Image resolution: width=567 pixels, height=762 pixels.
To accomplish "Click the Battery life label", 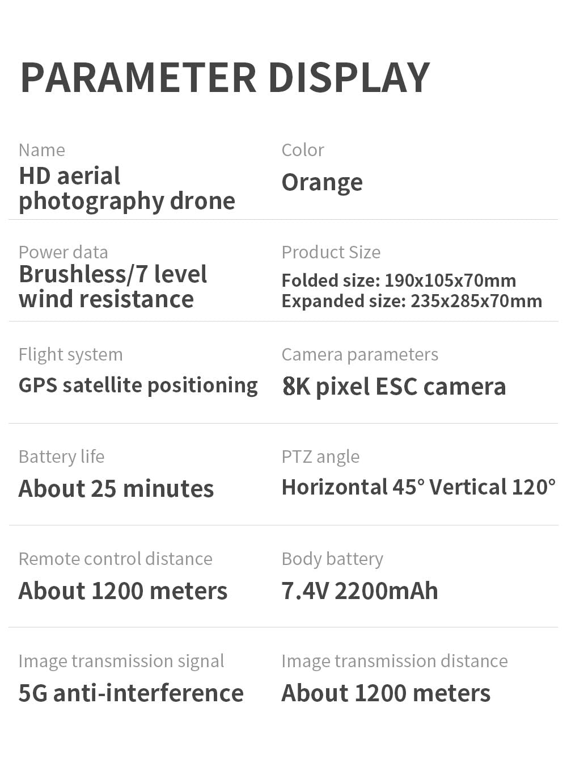I will [x=61, y=457].
